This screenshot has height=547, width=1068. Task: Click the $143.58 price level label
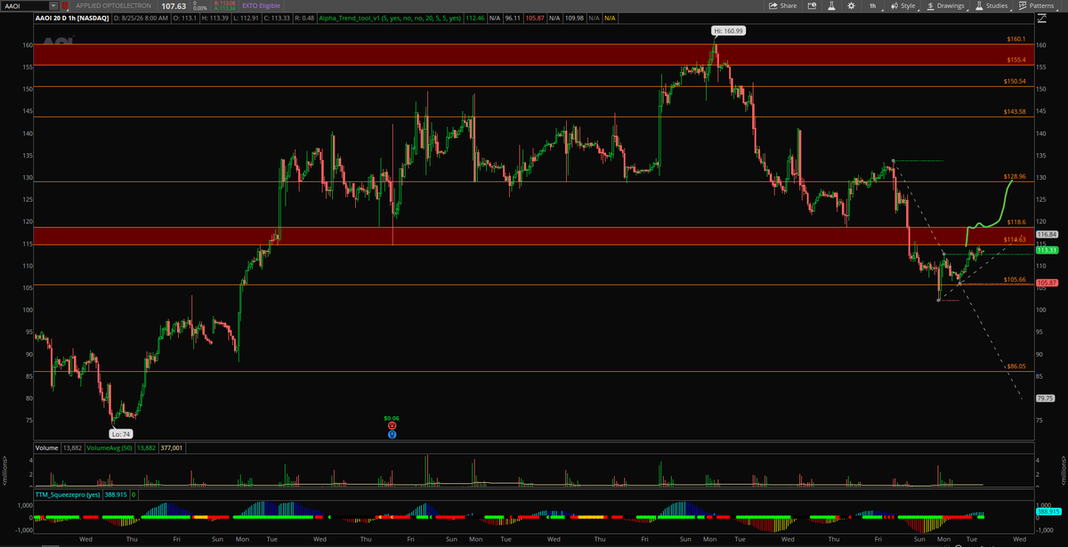click(x=1015, y=111)
